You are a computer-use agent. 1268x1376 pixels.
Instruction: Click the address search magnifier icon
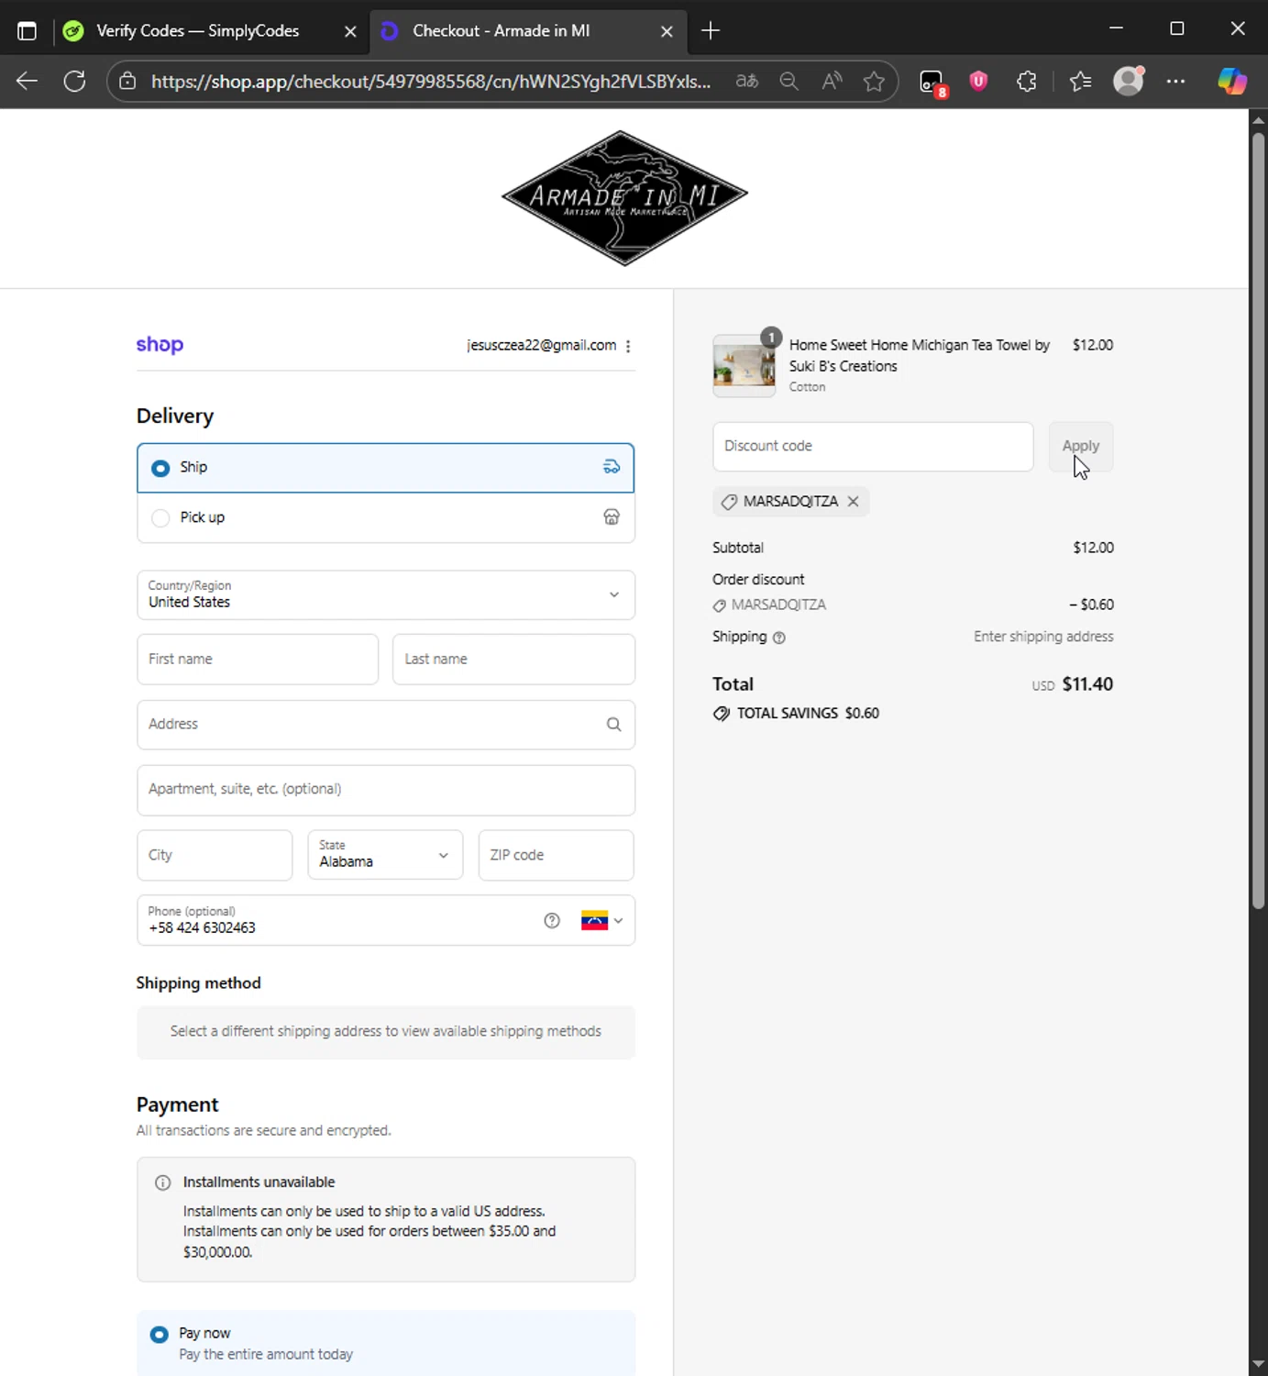click(613, 725)
